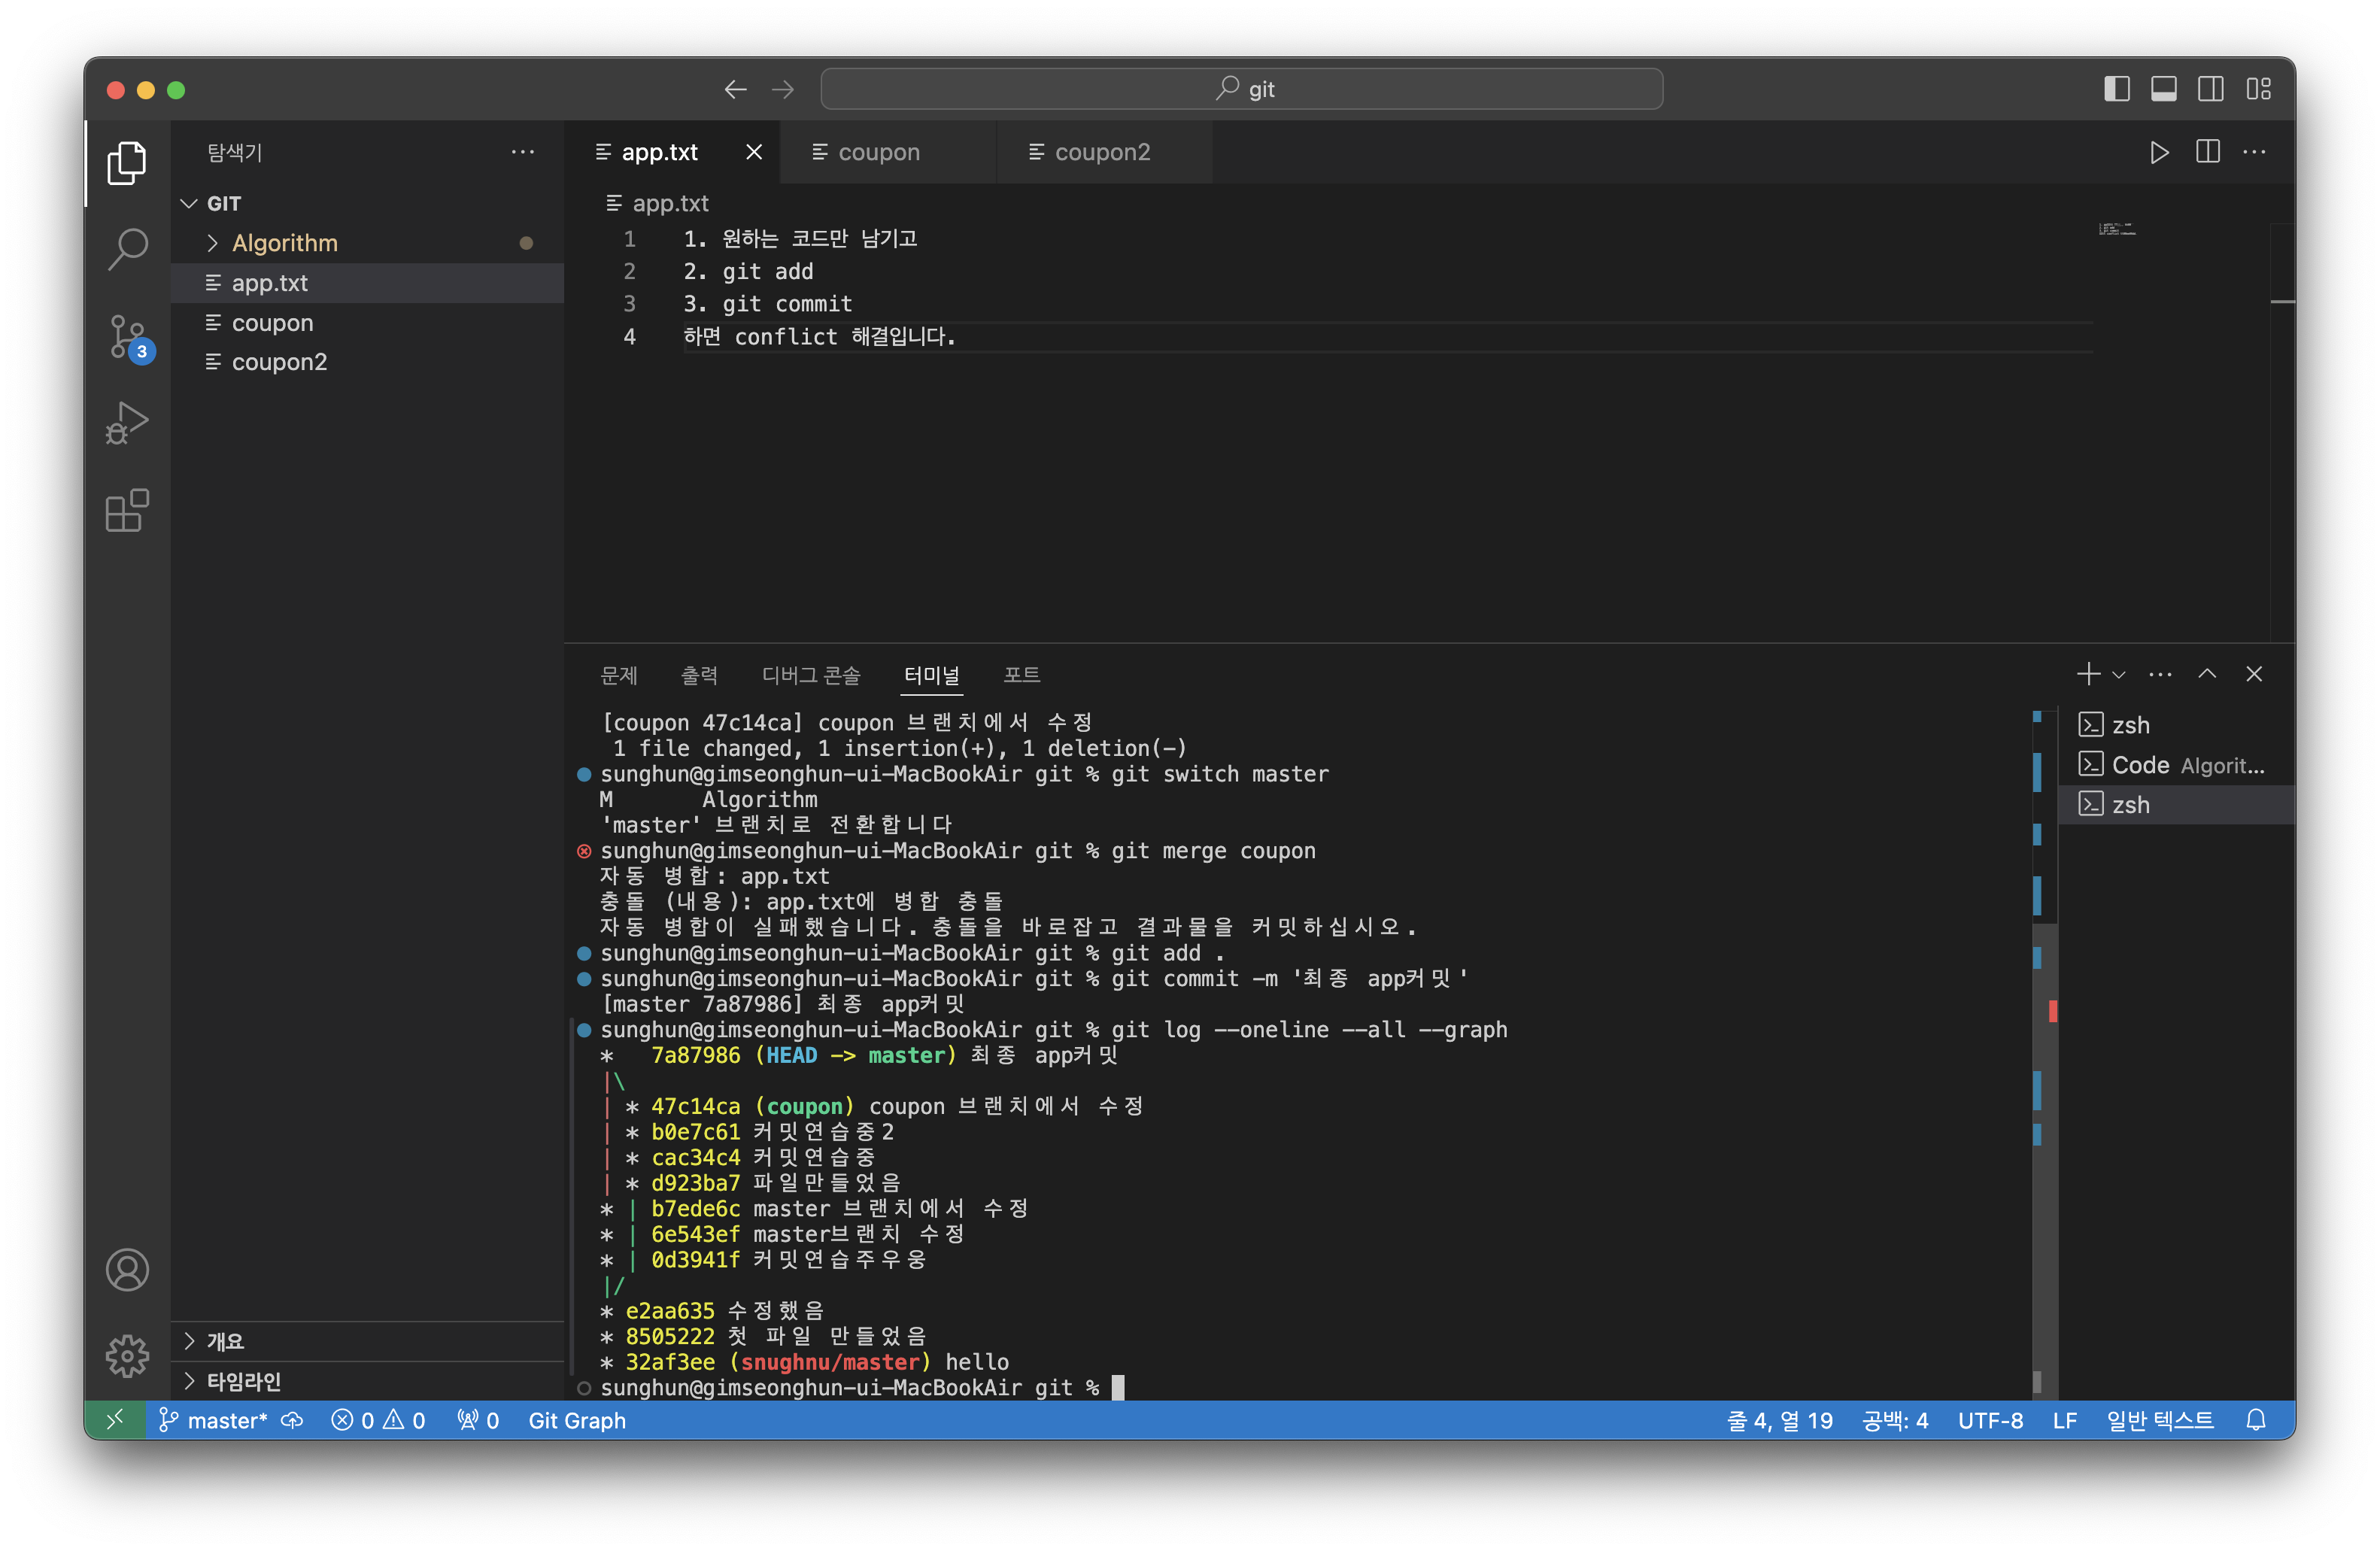Toggle the secondary sidebar visibility
The image size is (2380, 1551).
[2210, 89]
